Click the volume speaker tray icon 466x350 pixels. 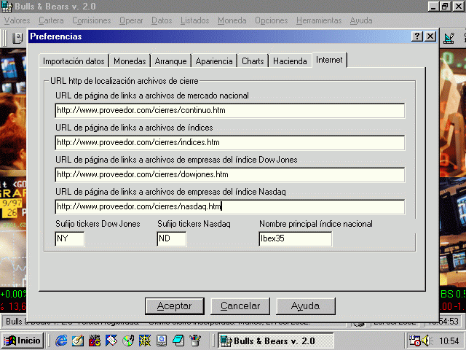coord(427,341)
